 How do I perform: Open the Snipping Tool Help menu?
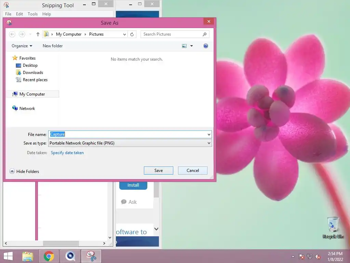46,14
